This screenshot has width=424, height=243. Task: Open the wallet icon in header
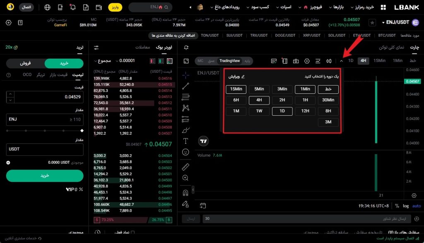pos(99,7)
